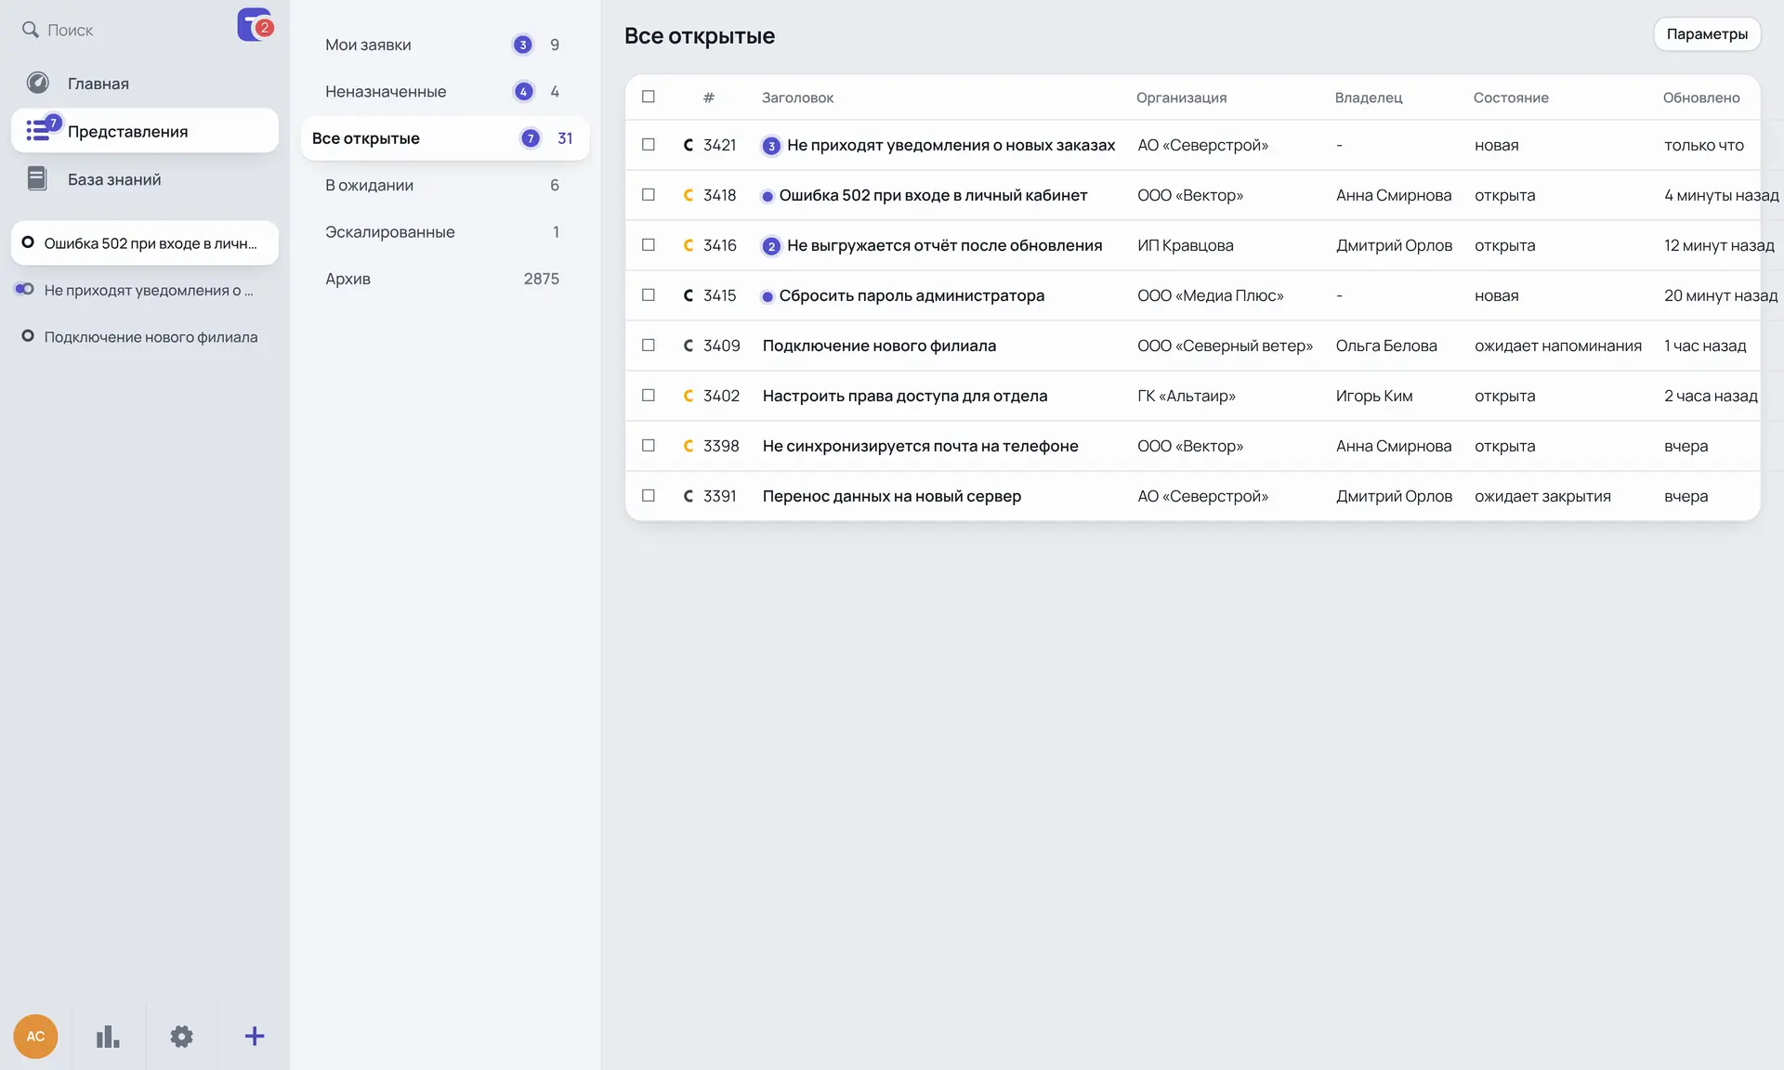The height and width of the screenshot is (1070, 1784).
Task: Open ticket Не синхронизируется почта на телефоне
Action: tap(920, 446)
